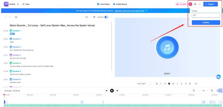Click the share icon
The width and height of the screenshot is (223, 107).
point(200,4)
